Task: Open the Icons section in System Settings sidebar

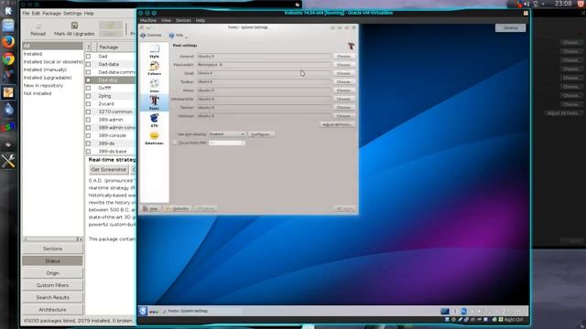Action: tap(155, 86)
